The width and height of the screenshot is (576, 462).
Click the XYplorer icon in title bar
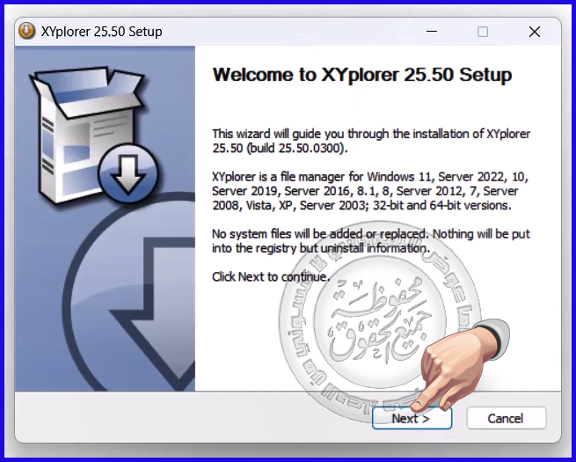pyautogui.click(x=26, y=32)
